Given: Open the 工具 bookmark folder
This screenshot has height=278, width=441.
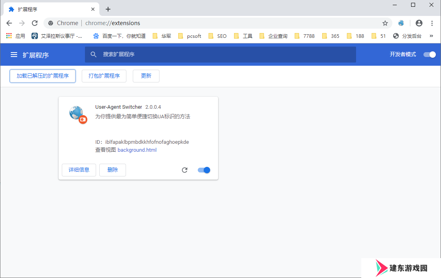Looking at the screenshot, I should point(243,36).
